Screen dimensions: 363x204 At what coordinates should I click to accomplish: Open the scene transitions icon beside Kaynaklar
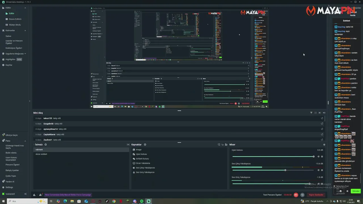[x=128, y=144]
